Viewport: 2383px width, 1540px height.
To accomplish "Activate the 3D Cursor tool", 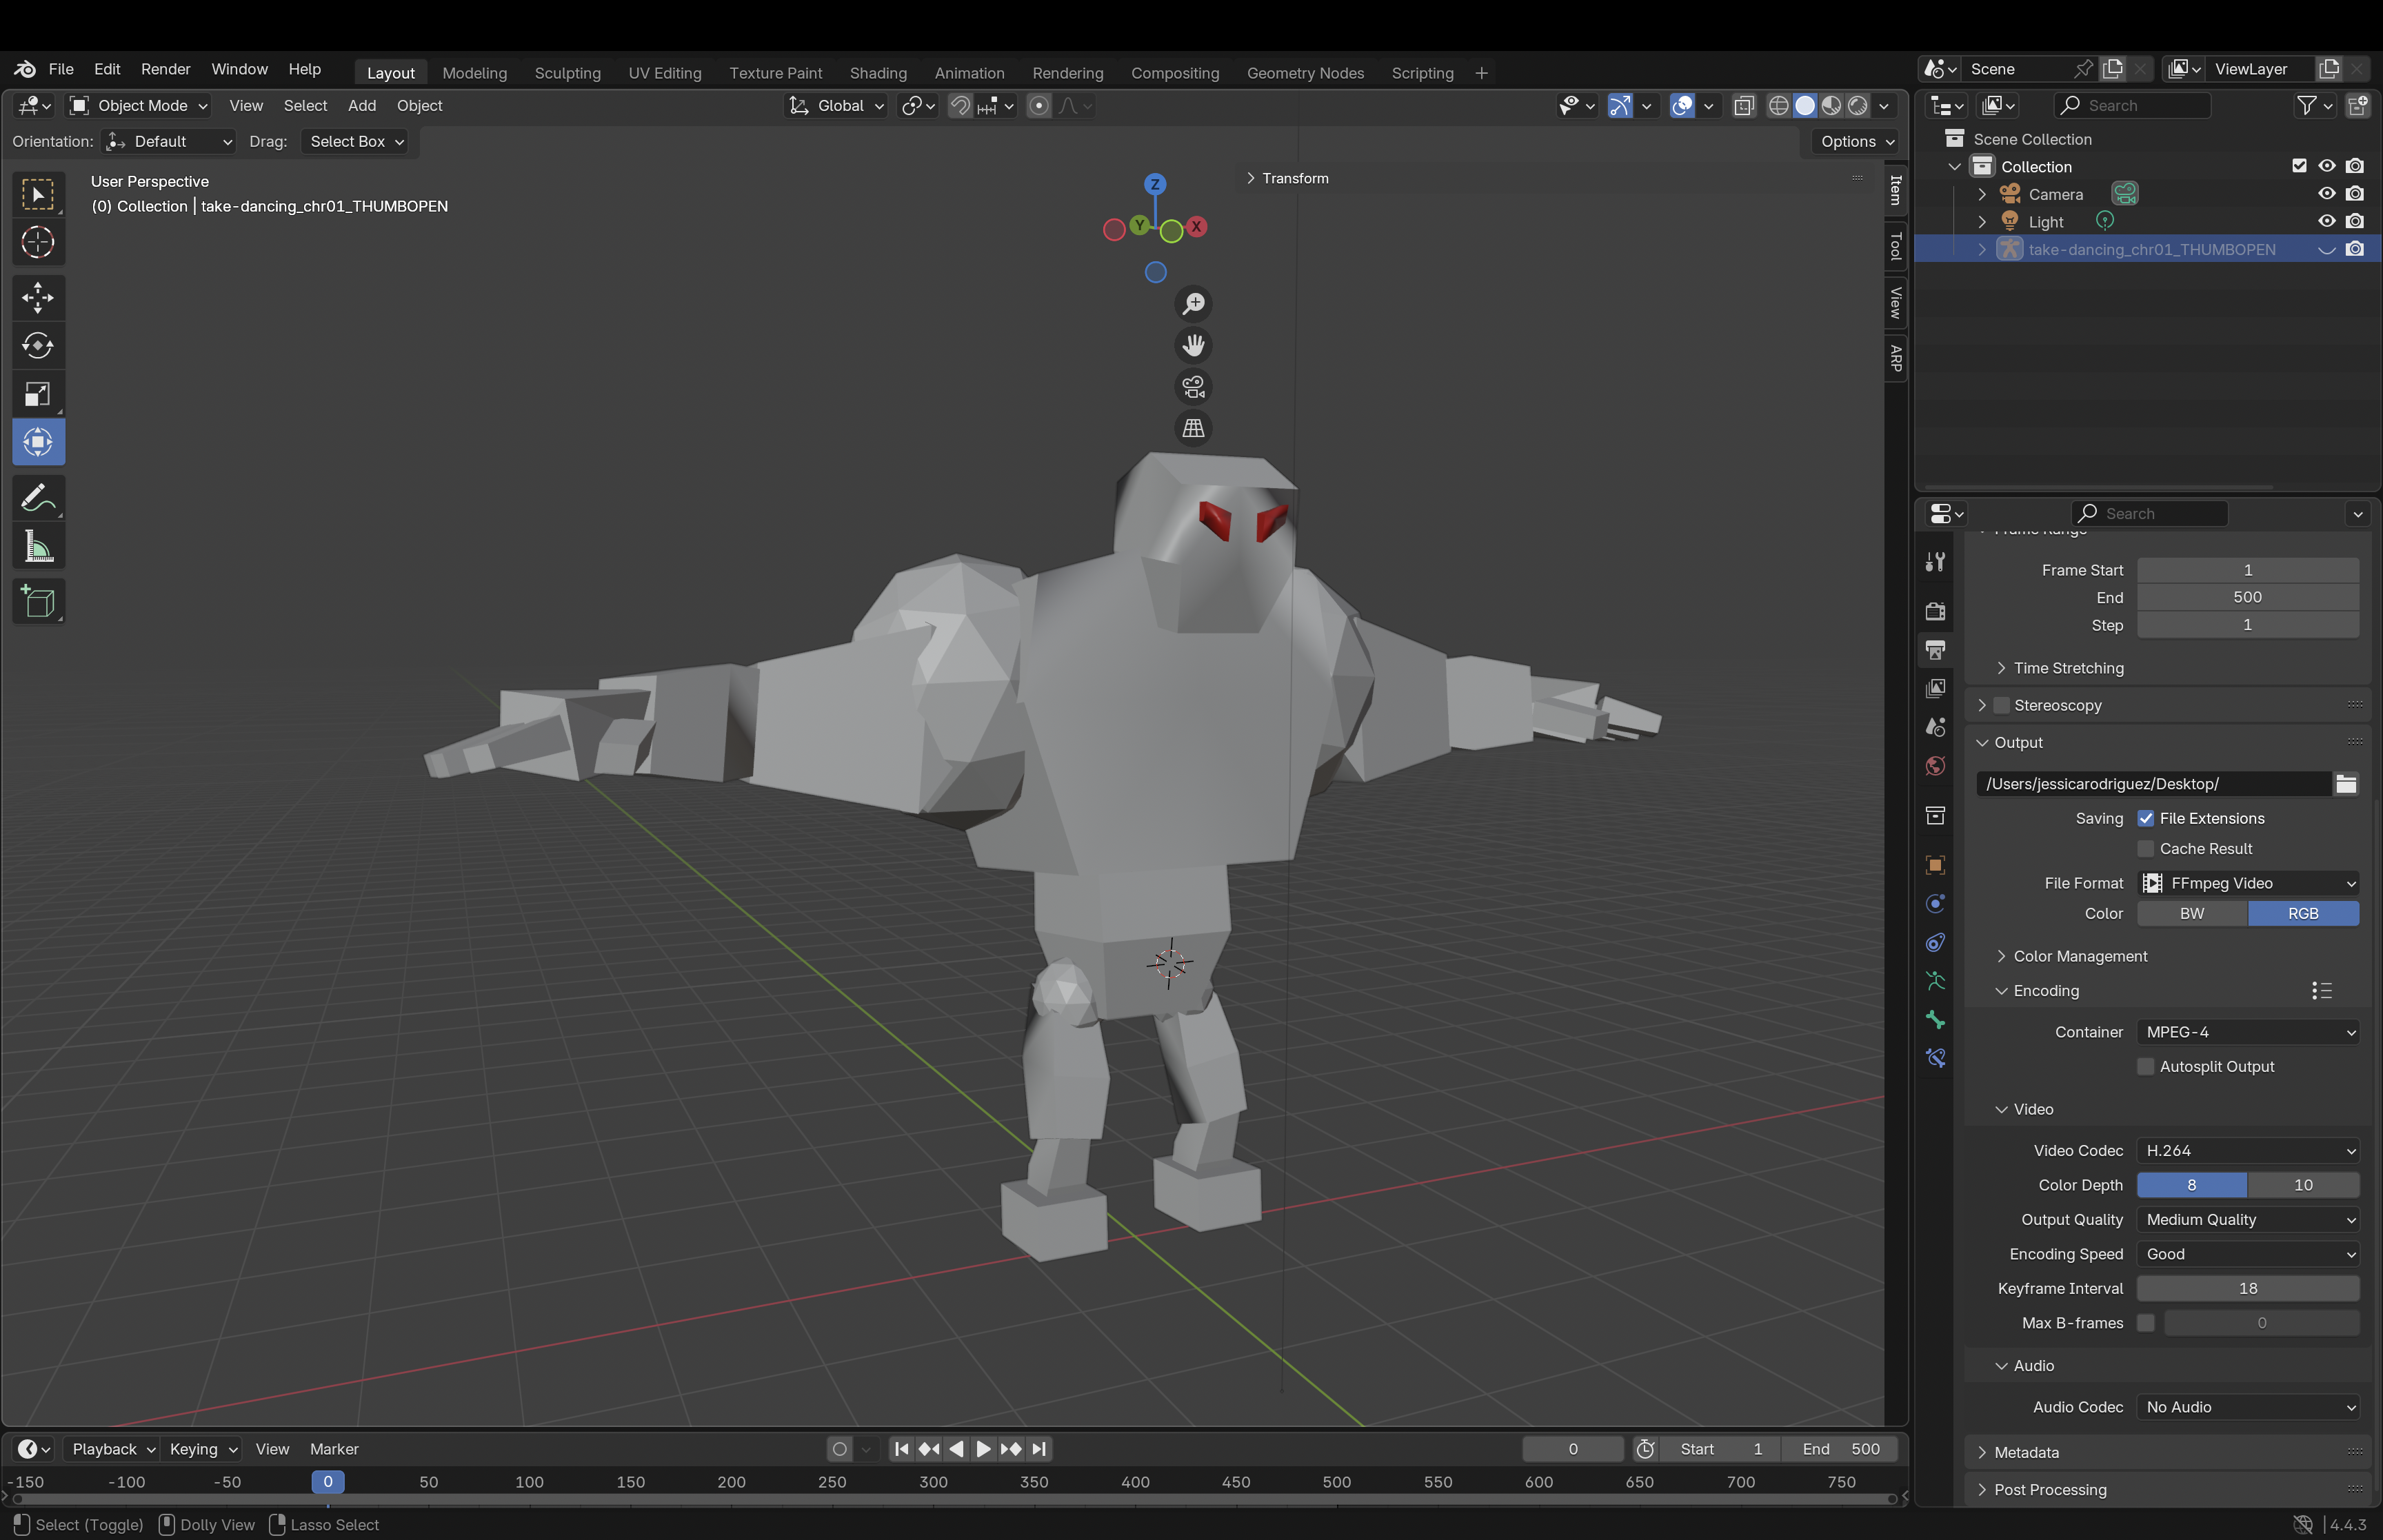I will point(38,242).
